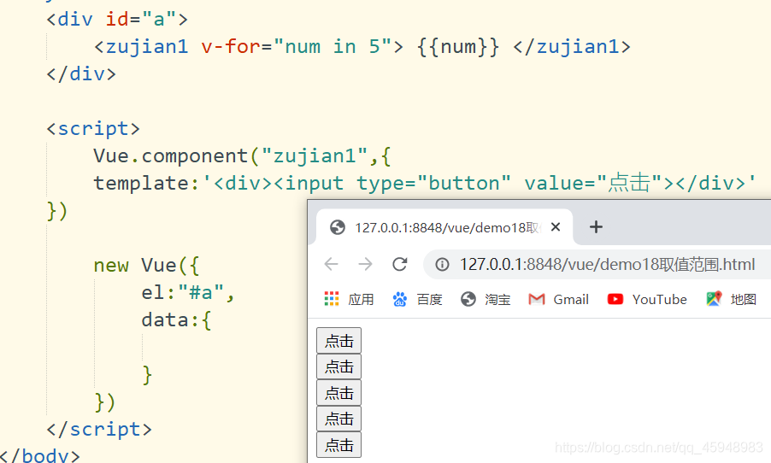Click the browser back arrow
This screenshot has width=771, height=463.
[331, 265]
